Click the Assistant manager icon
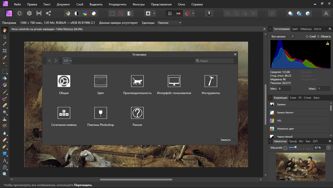 coord(209,13)
